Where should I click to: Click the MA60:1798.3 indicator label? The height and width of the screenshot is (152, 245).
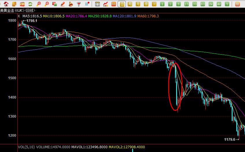click(x=148, y=16)
